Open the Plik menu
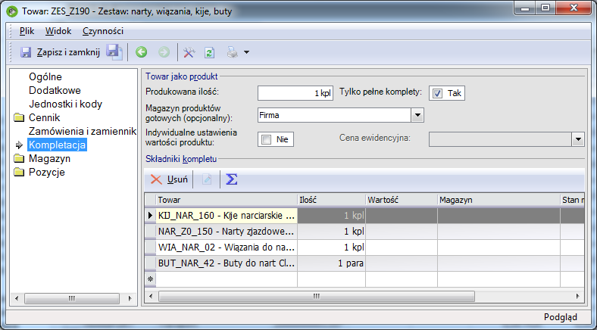Screen dimensions: 597x330 27,31
